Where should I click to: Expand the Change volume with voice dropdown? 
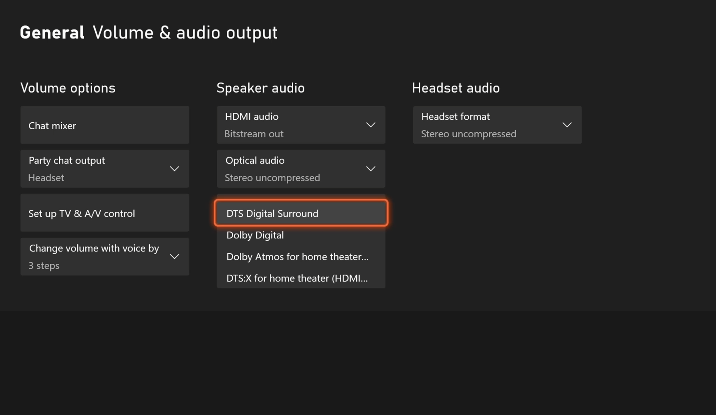[x=105, y=256]
